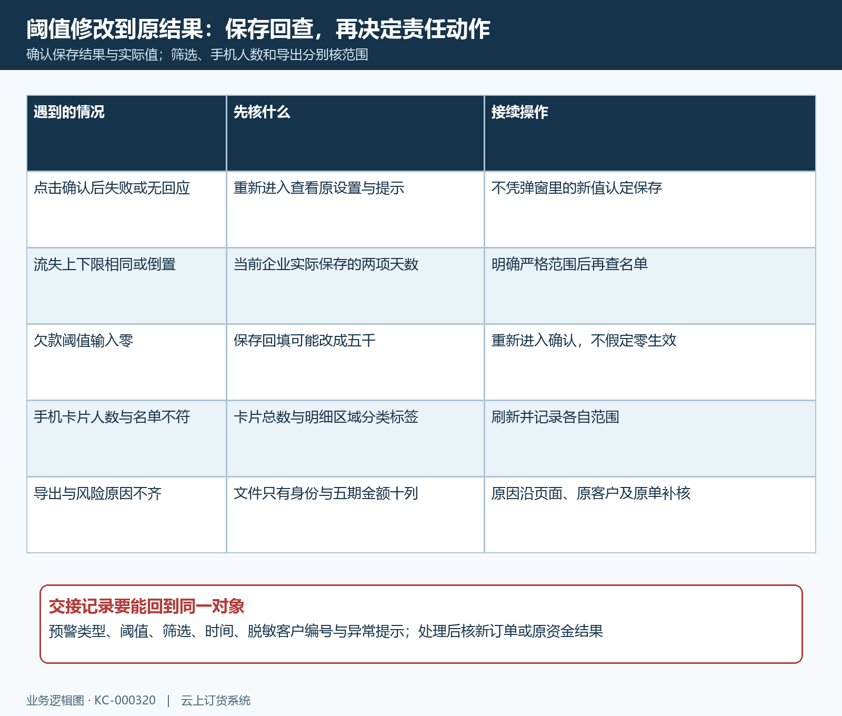842x716 pixels.
Task: Click column header '遇到的情况'
Action: [126, 133]
